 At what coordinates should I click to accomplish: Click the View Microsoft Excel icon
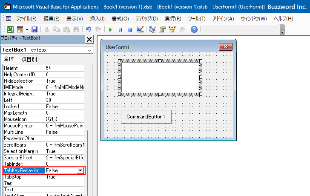tap(10, 29)
